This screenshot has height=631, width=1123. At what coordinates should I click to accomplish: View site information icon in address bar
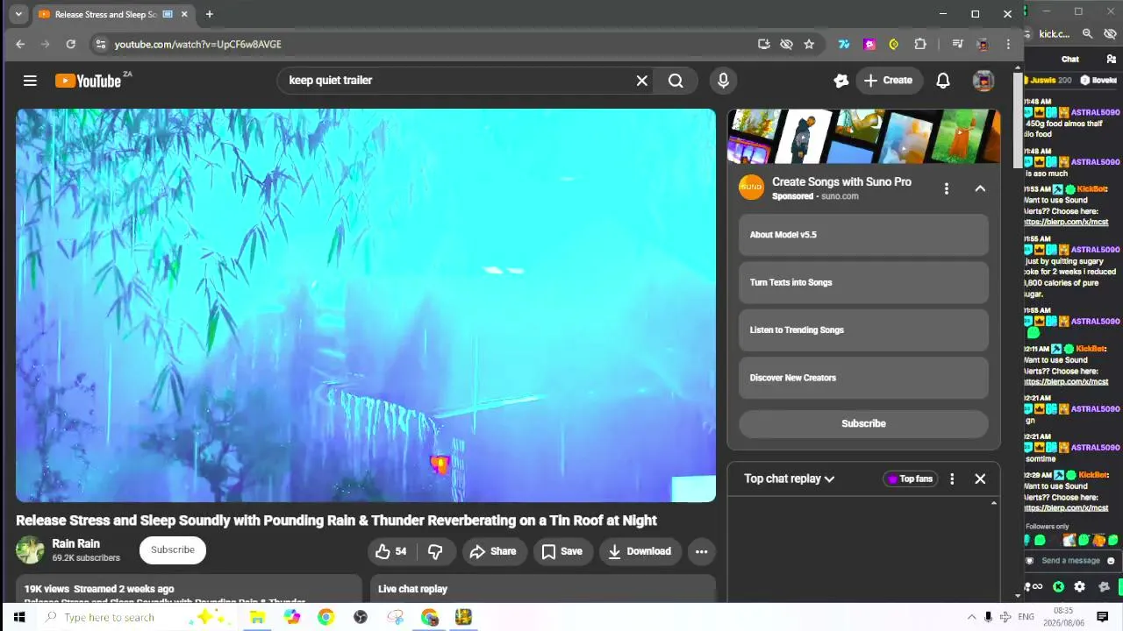pyautogui.click(x=100, y=44)
